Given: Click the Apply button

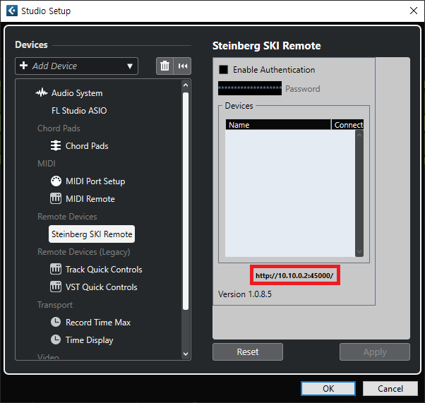Looking at the screenshot, I should [x=375, y=351].
